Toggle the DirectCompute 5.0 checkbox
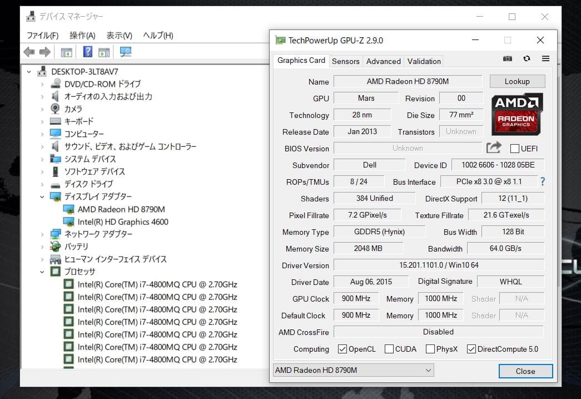 click(471, 349)
